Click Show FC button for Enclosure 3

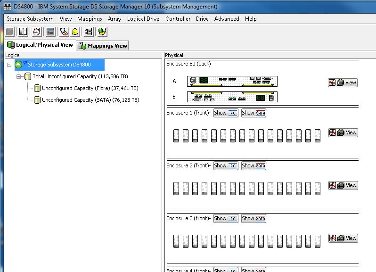226,218
